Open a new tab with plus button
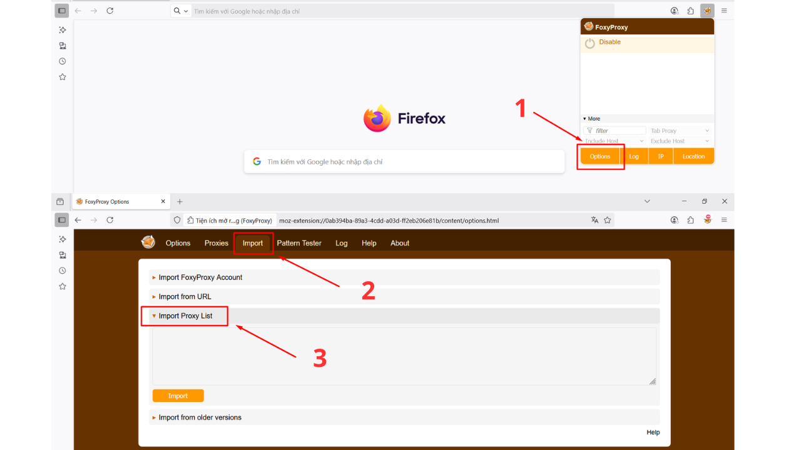 180,201
